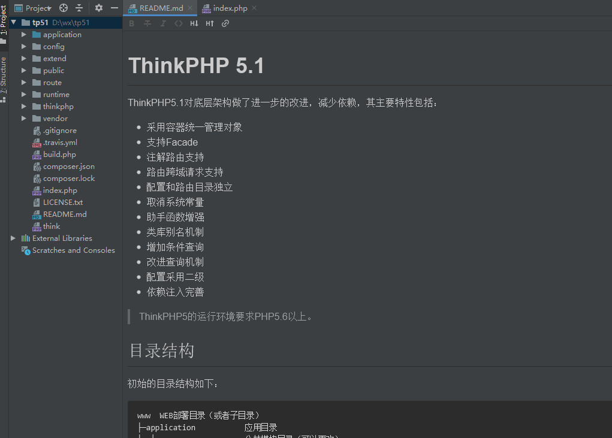This screenshot has height=438, width=612.
Task: Click the runtime folder label
Action: 56,95
